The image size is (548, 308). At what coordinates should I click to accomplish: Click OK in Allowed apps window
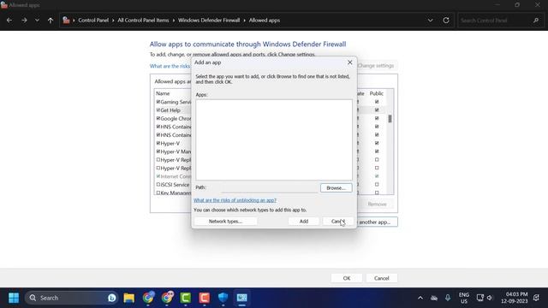point(347,278)
